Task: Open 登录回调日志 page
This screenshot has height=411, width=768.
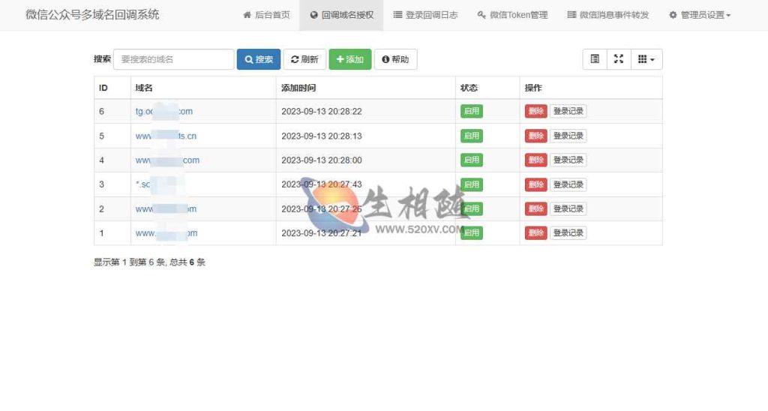Action: click(425, 15)
